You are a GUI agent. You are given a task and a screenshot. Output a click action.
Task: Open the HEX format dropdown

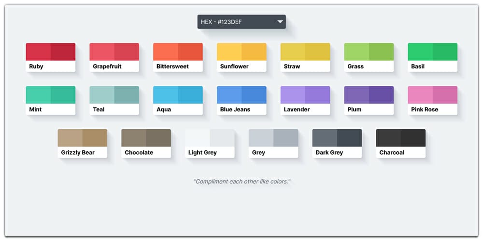(x=241, y=22)
